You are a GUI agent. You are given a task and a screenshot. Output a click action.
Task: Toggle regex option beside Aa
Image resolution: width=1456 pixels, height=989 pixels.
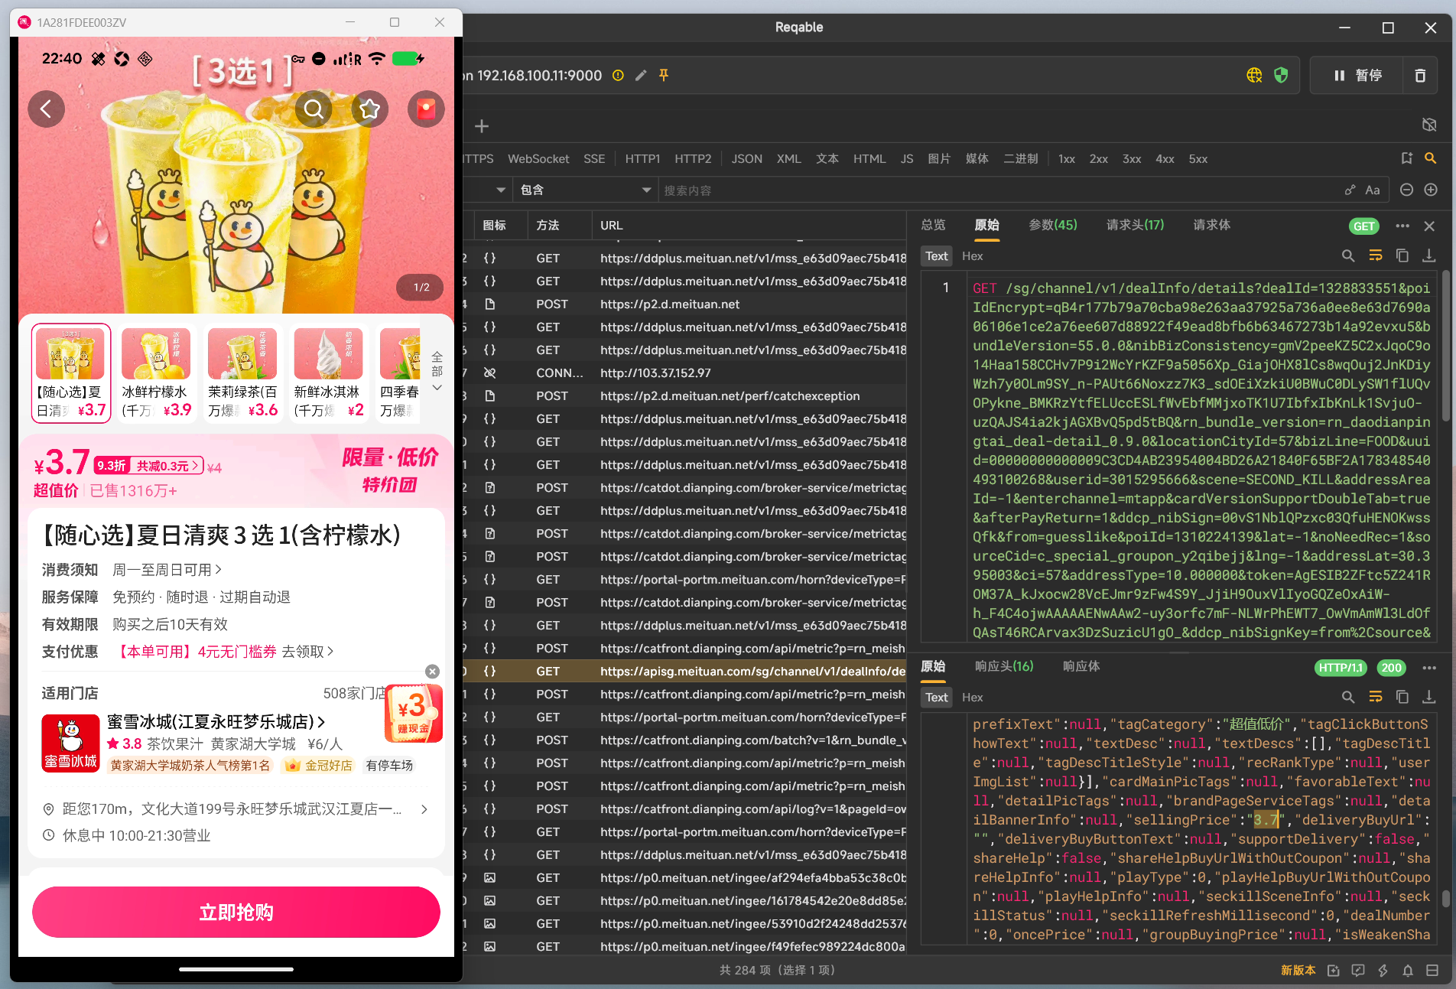(x=1350, y=190)
